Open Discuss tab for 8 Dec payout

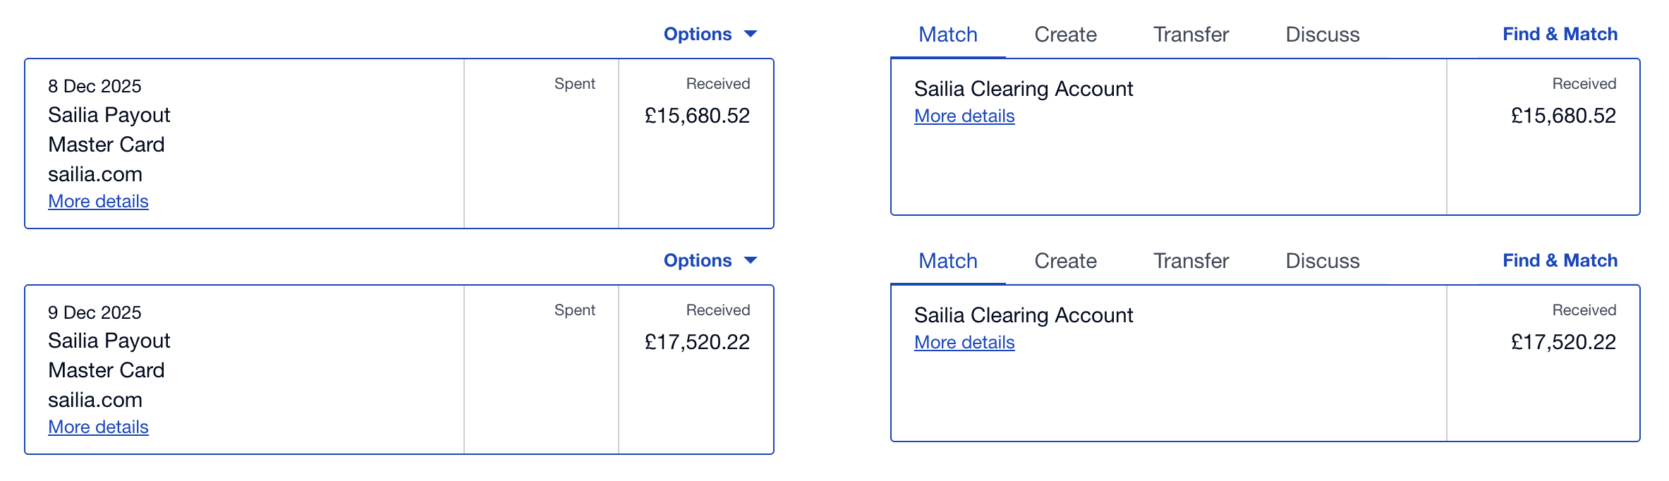[1322, 35]
